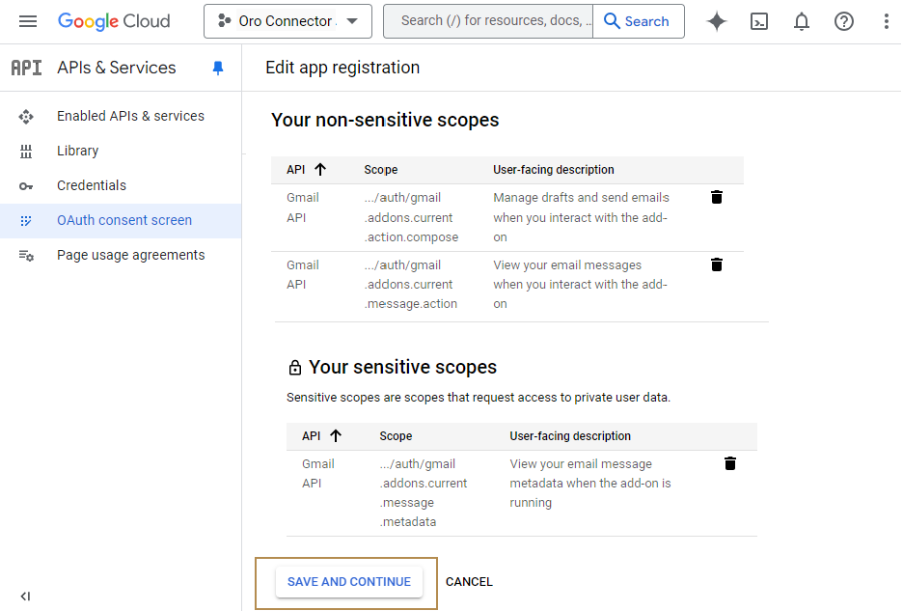Screen dimensions: 903x611
Task: Navigate to Credentials section
Action: pos(92,185)
